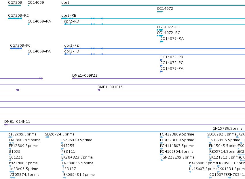Click protein label dpr2-PD

(x=72, y=51)
